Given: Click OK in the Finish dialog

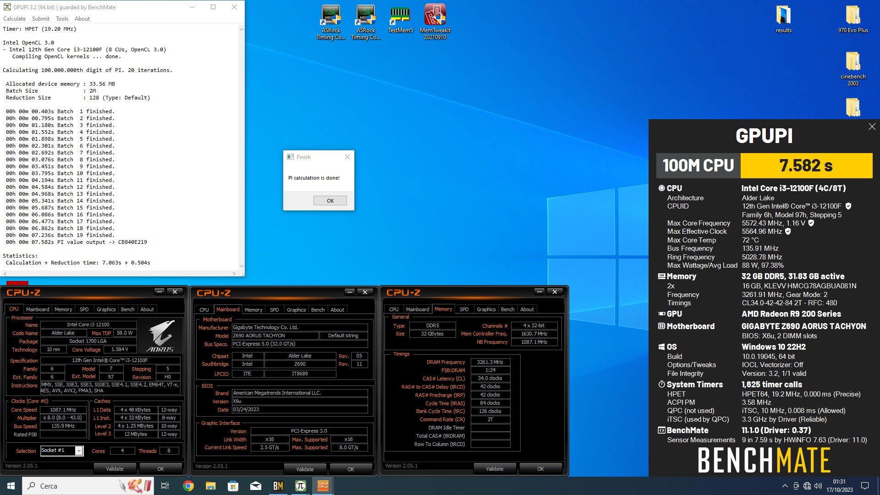Looking at the screenshot, I should (330, 201).
